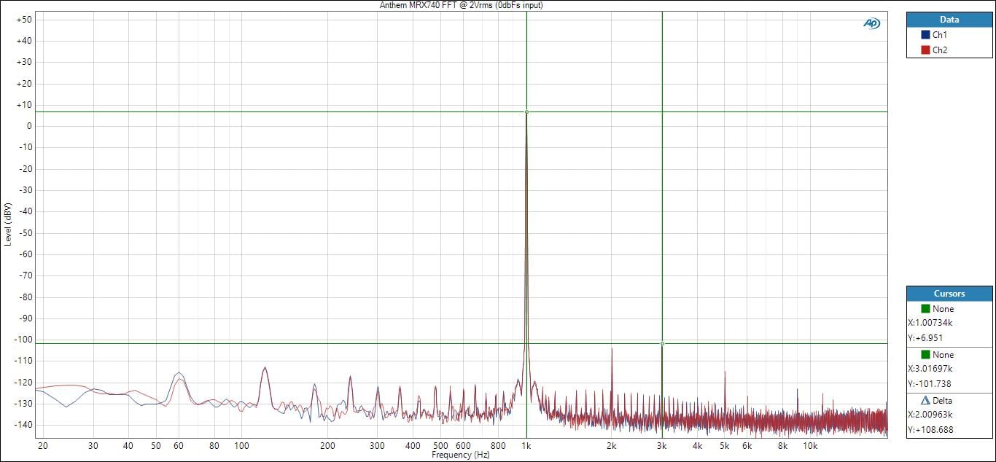Select the second cursor Y value -101.738
Viewport: 996px width, 462px height.
[x=928, y=384]
